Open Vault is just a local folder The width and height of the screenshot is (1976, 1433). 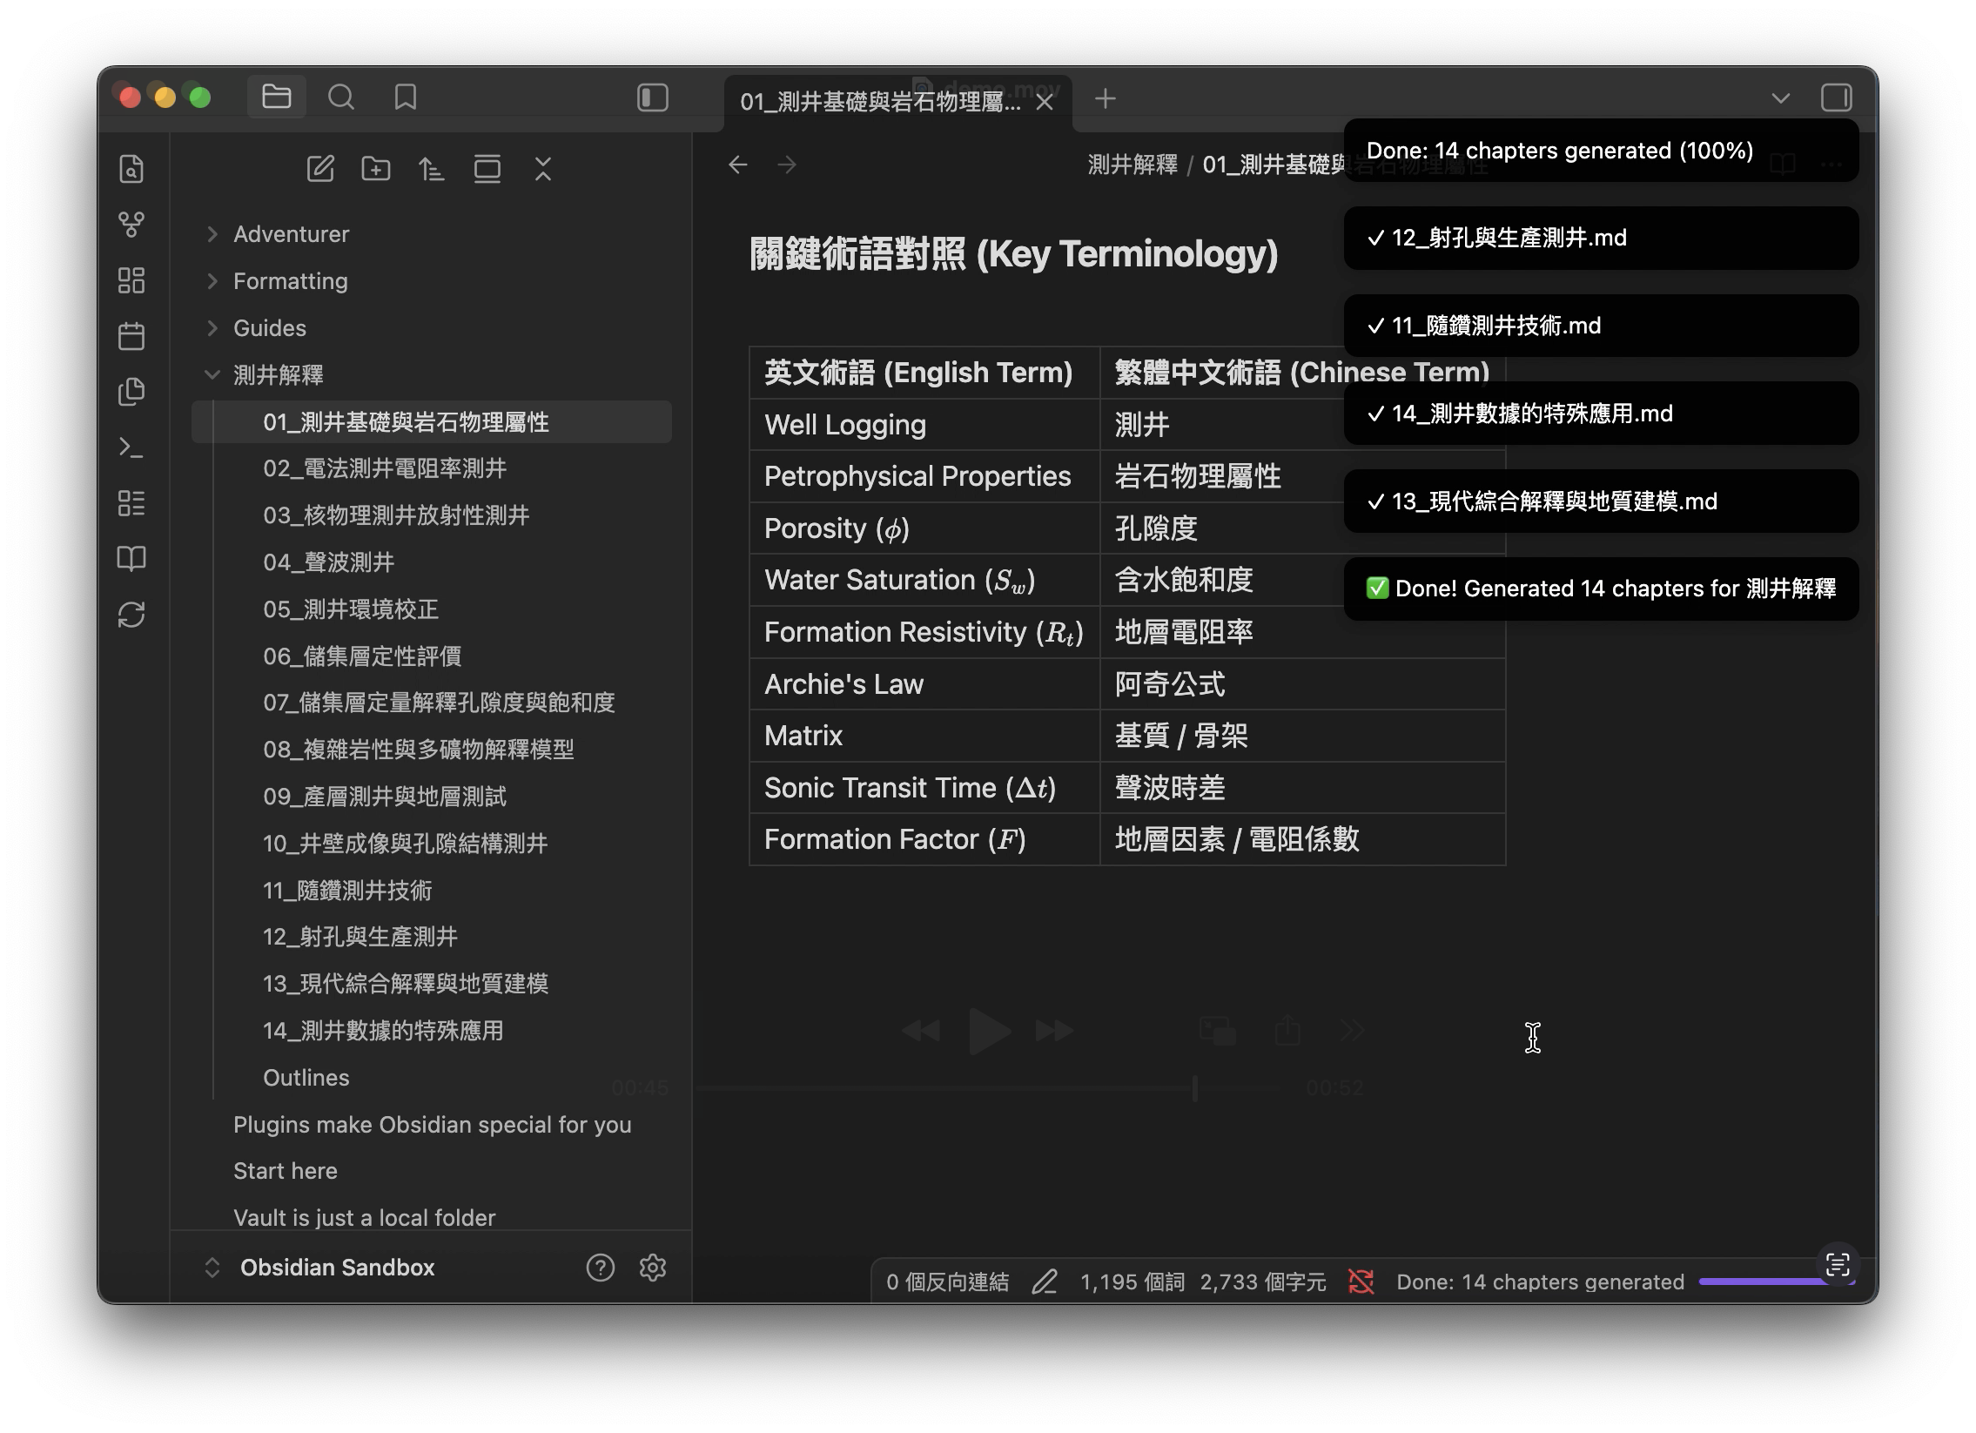tap(364, 1219)
